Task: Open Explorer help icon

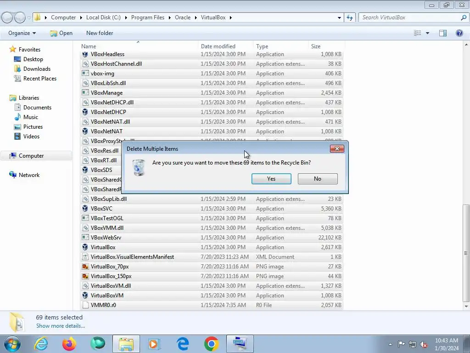Action: tap(459, 33)
